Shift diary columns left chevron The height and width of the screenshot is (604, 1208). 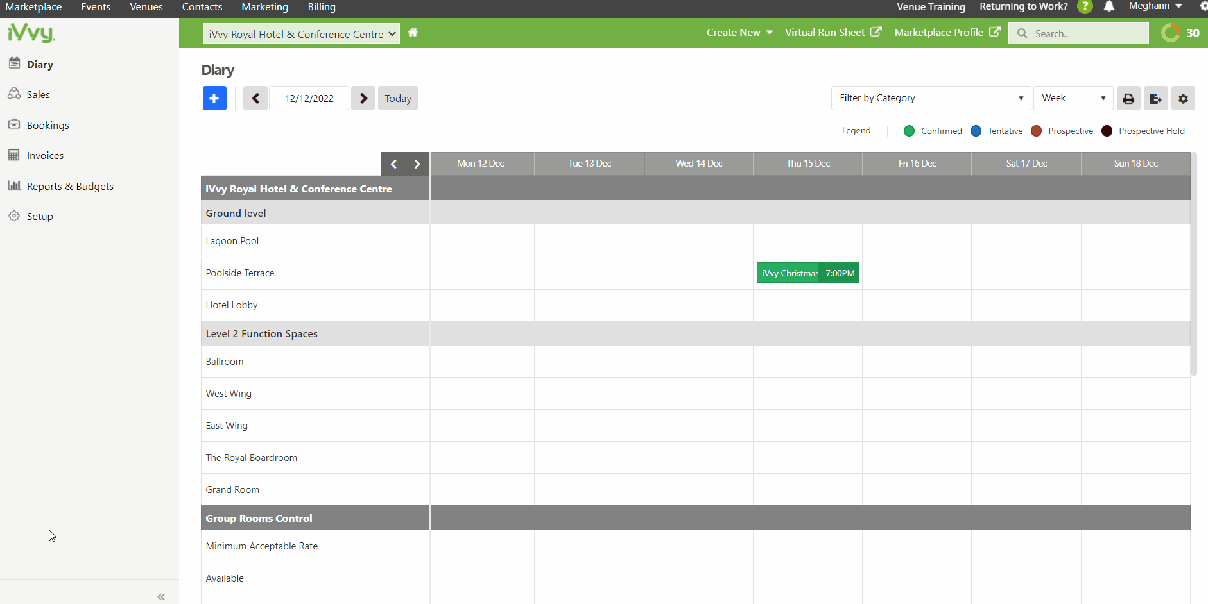point(393,164)
